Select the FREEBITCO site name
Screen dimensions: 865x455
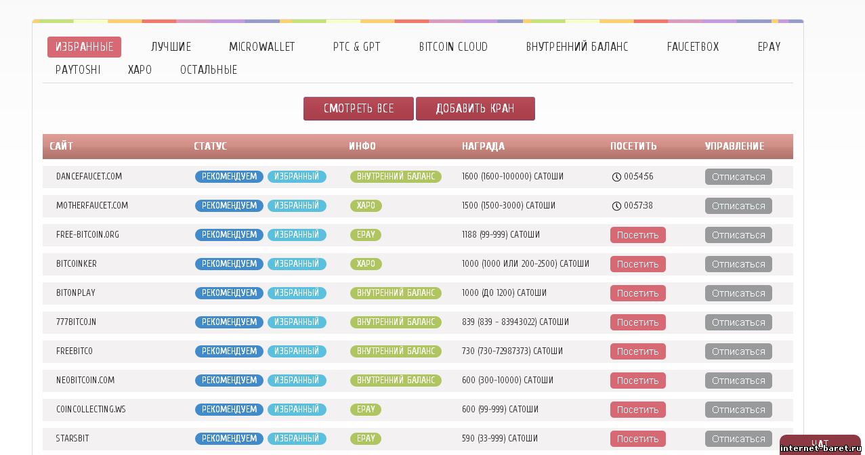pyautogui.click(x=74, y=351)
